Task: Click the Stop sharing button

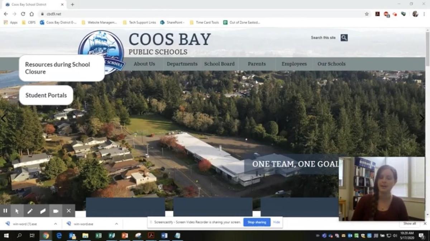Action: coord(257,222)
